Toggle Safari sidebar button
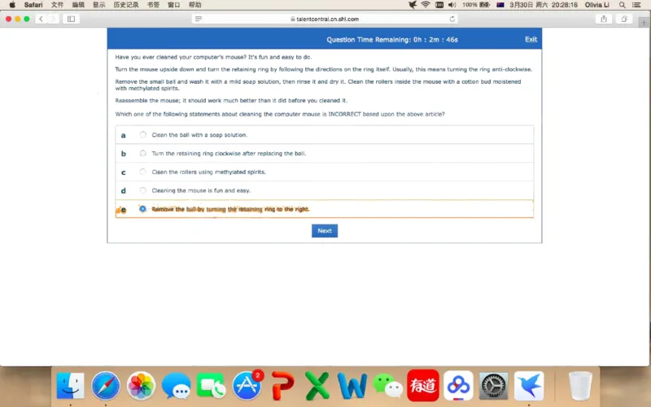 (71, 19)
